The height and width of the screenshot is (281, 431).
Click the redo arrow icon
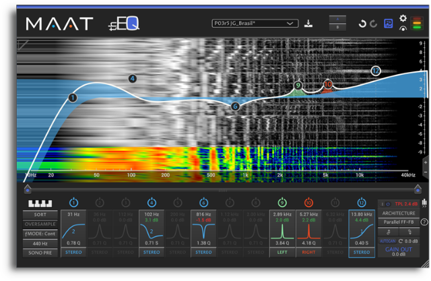[x=373, y=24]
